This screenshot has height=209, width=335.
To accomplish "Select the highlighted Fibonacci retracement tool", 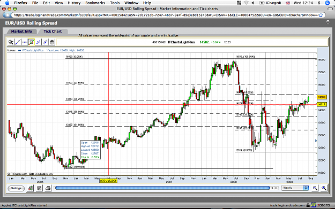I will (32, 42).
